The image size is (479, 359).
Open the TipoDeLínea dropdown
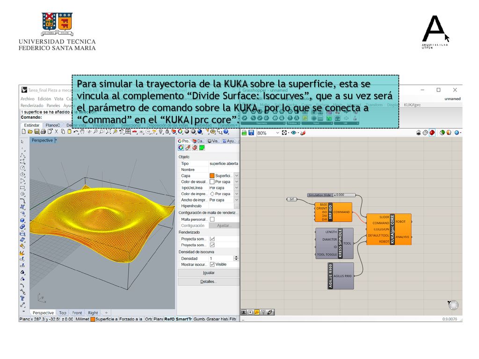[236, 188]
